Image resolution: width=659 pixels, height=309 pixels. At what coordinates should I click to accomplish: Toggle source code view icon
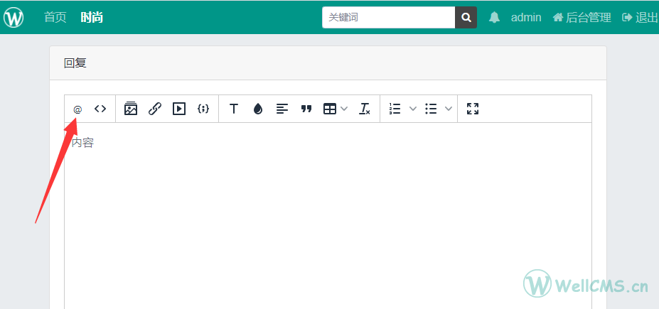tap(100, 109)
